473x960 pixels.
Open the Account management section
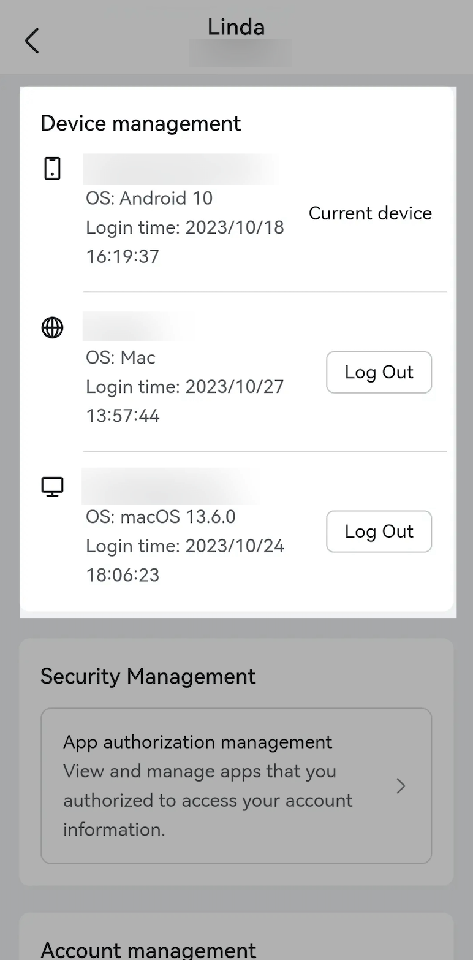(x=148, y=950)
